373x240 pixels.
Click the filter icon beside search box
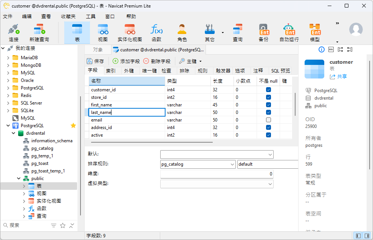pos(54,226)
